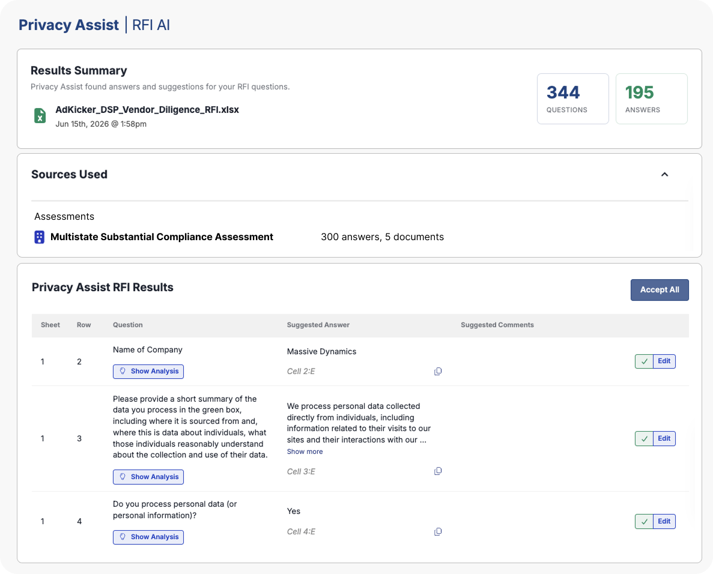Click the Sheet column header
713x574 pixels.
tap(50, 325)
